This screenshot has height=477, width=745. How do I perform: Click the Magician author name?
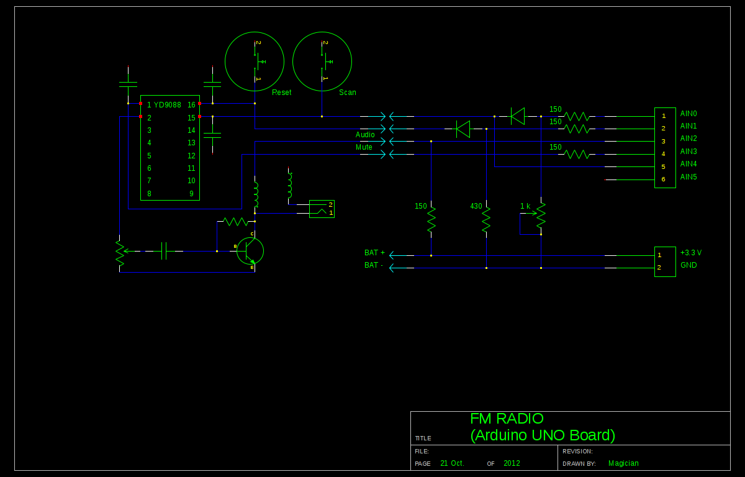pyautogui.click(x=623, y=463)
